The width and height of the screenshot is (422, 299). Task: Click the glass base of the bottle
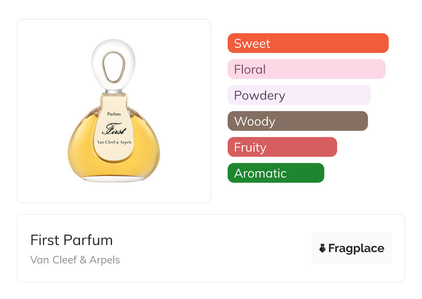pyautogui.click(x=114, y=179)
